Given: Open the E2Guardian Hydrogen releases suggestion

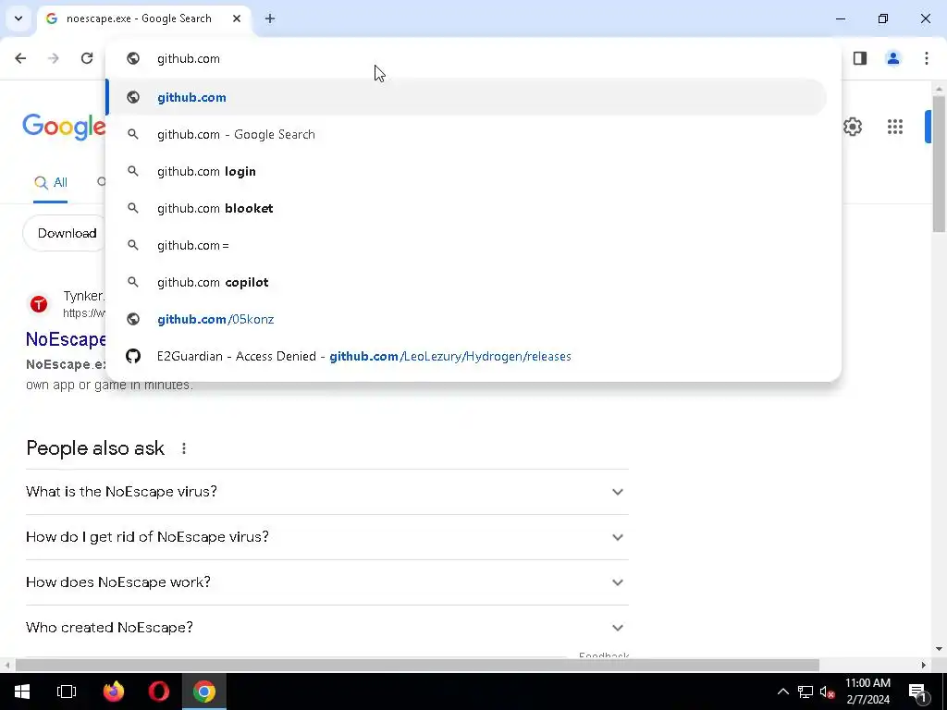Looking at the screenshot, I should (x=467, y=356).
